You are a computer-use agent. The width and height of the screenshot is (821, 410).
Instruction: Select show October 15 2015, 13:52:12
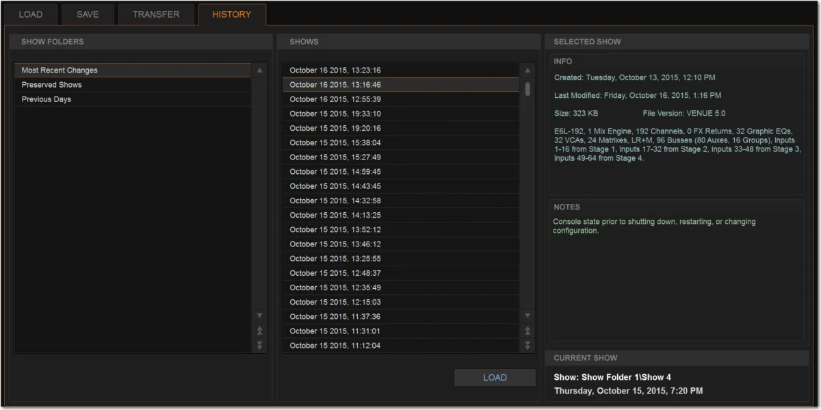pos(401,229)
